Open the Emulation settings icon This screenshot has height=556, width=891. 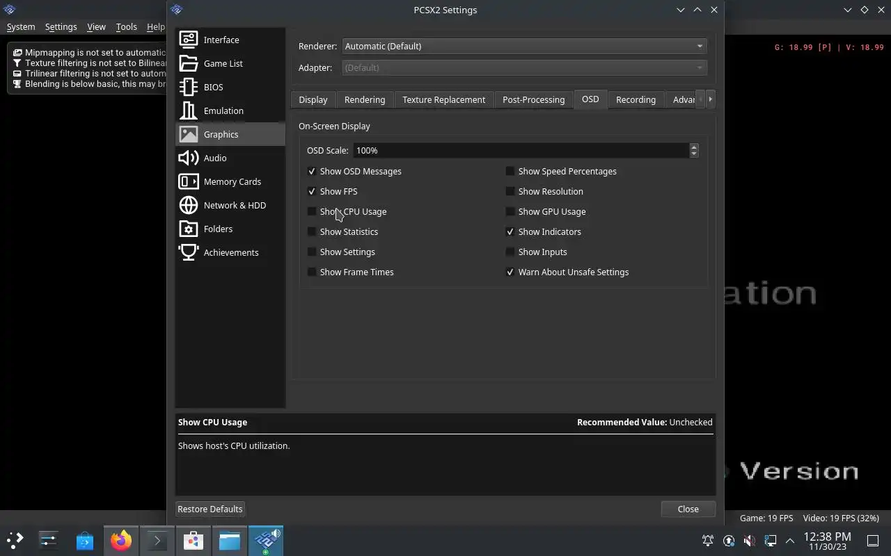[x=189, y=111]
